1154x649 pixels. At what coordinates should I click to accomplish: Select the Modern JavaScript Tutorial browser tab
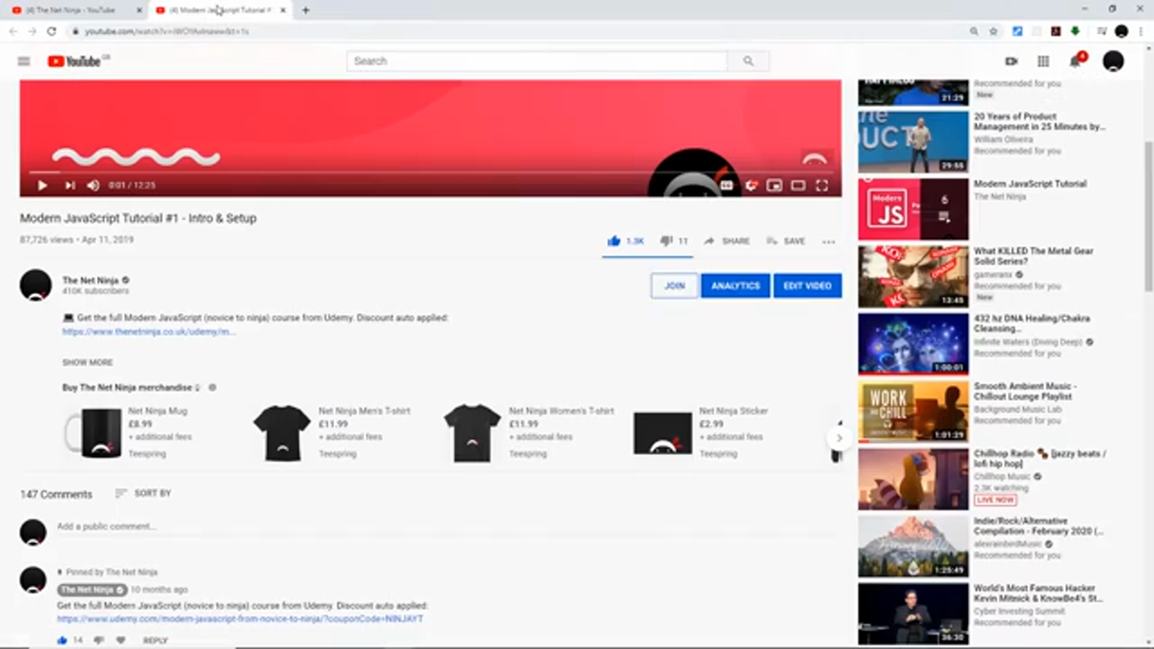click(x=220, y=10)
